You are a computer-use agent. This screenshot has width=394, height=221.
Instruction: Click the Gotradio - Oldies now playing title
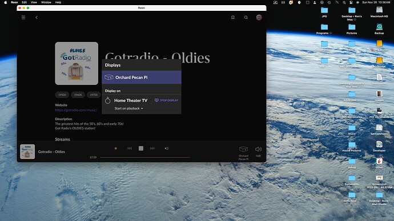point(51,152)
